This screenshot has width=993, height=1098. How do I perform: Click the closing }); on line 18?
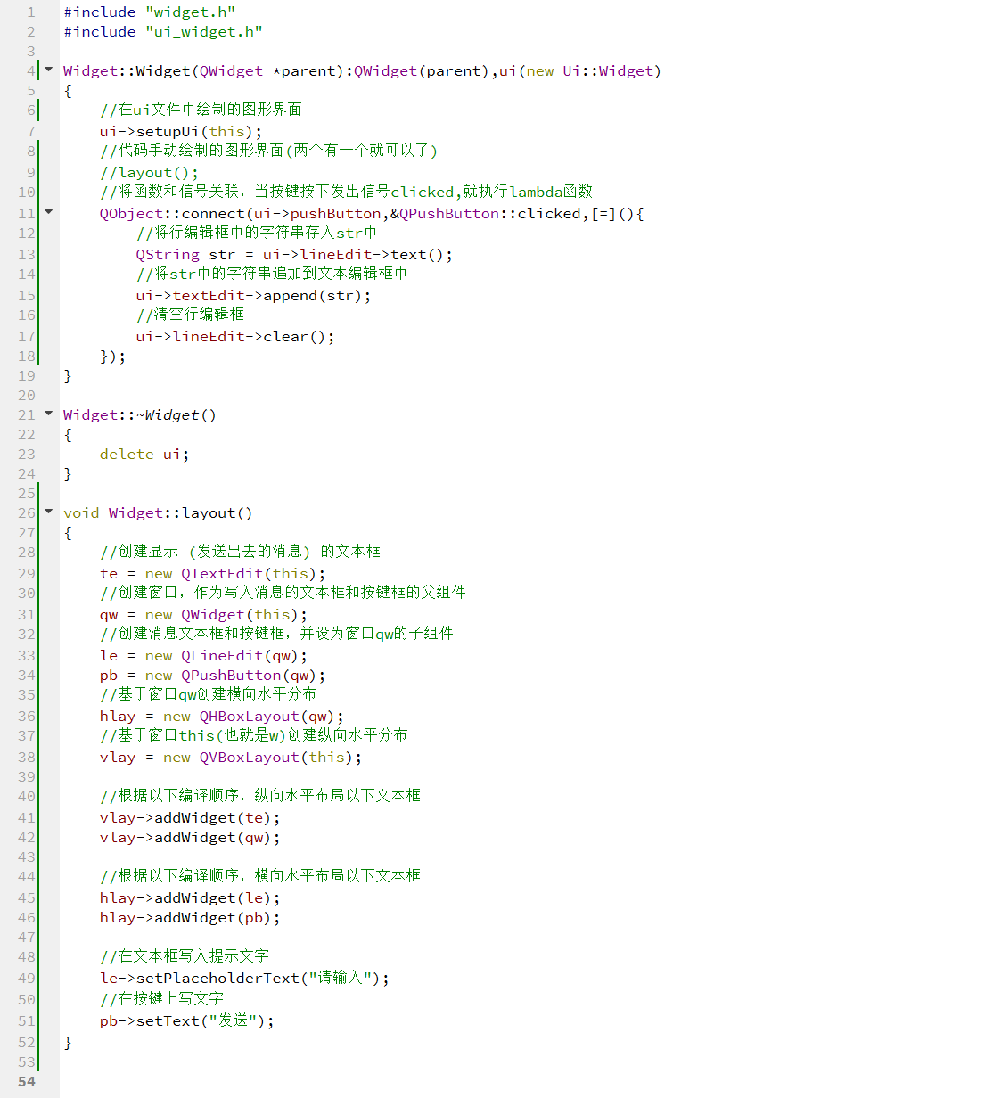point(113,356)
